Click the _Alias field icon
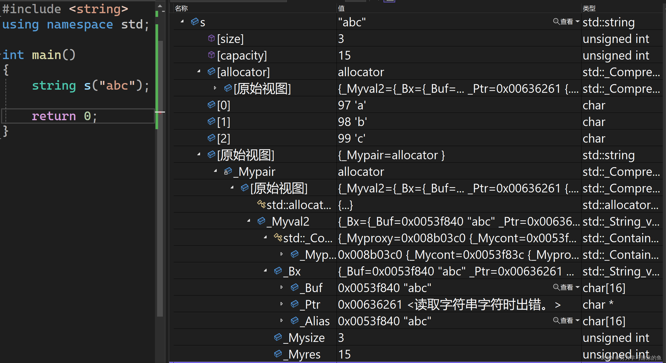666x363 pixels. coord(295,321)
